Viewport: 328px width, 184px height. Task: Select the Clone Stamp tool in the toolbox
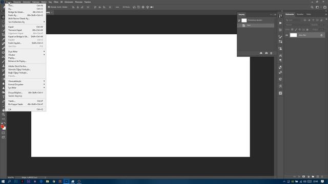[3, 66]
